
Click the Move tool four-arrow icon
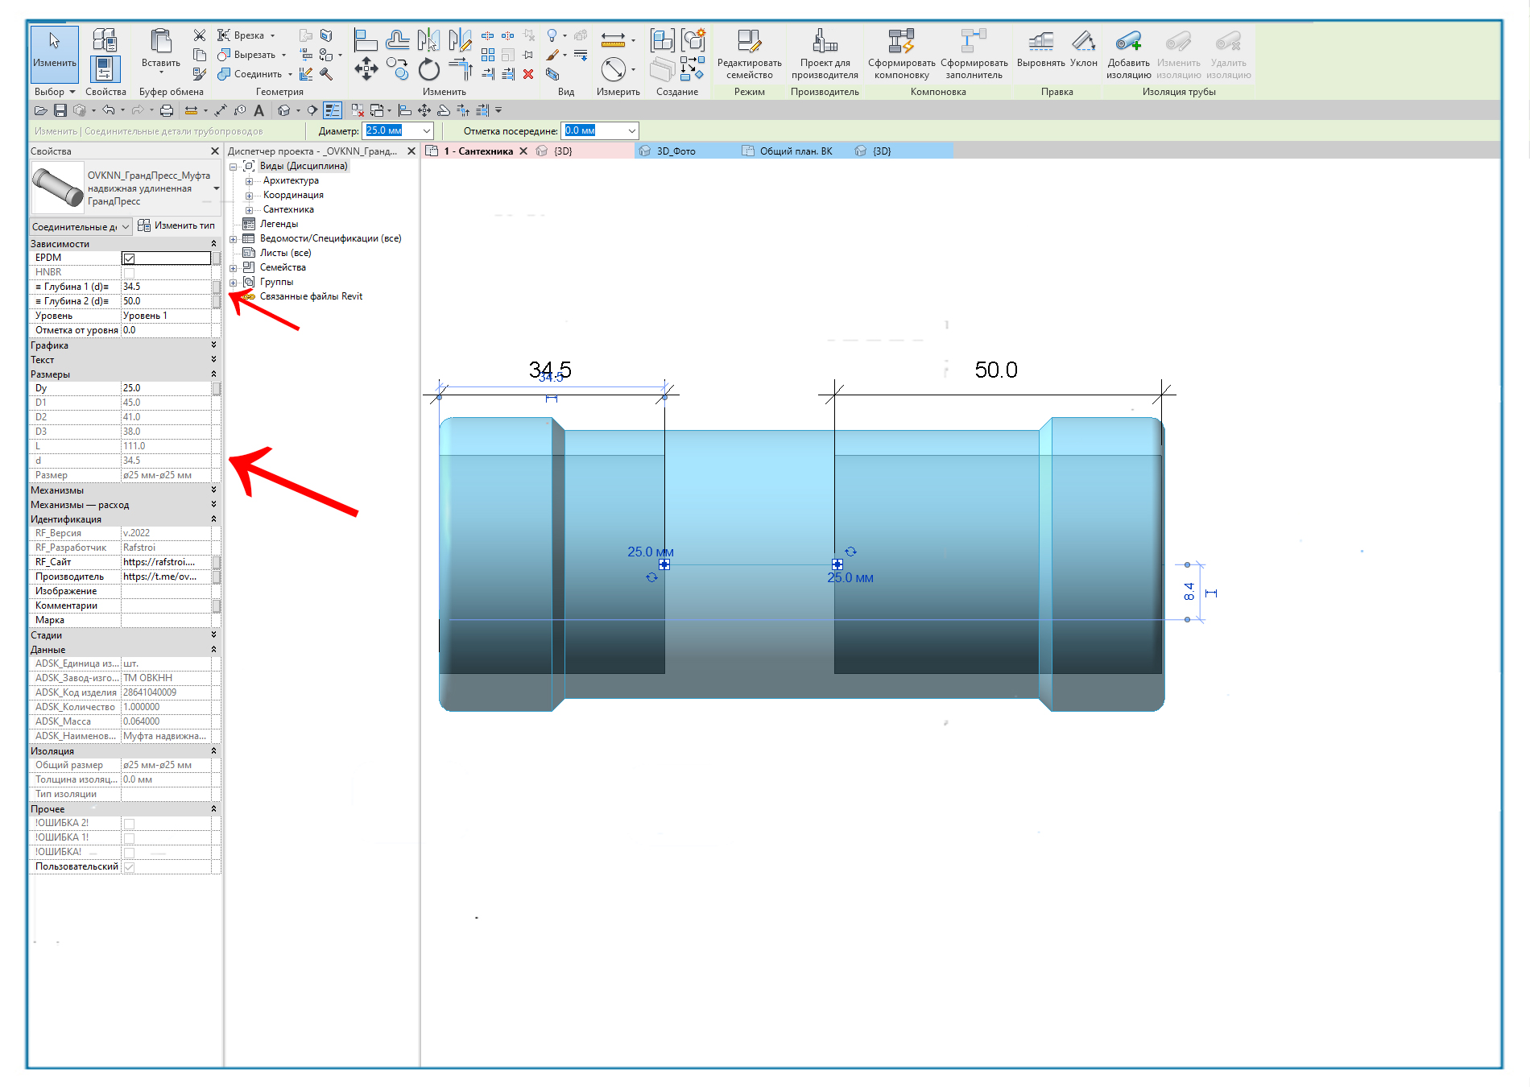click(366, 69)
